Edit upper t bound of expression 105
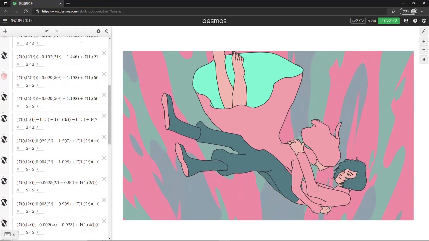This screenshot has width=429, height=241. [x=40, y=127]
